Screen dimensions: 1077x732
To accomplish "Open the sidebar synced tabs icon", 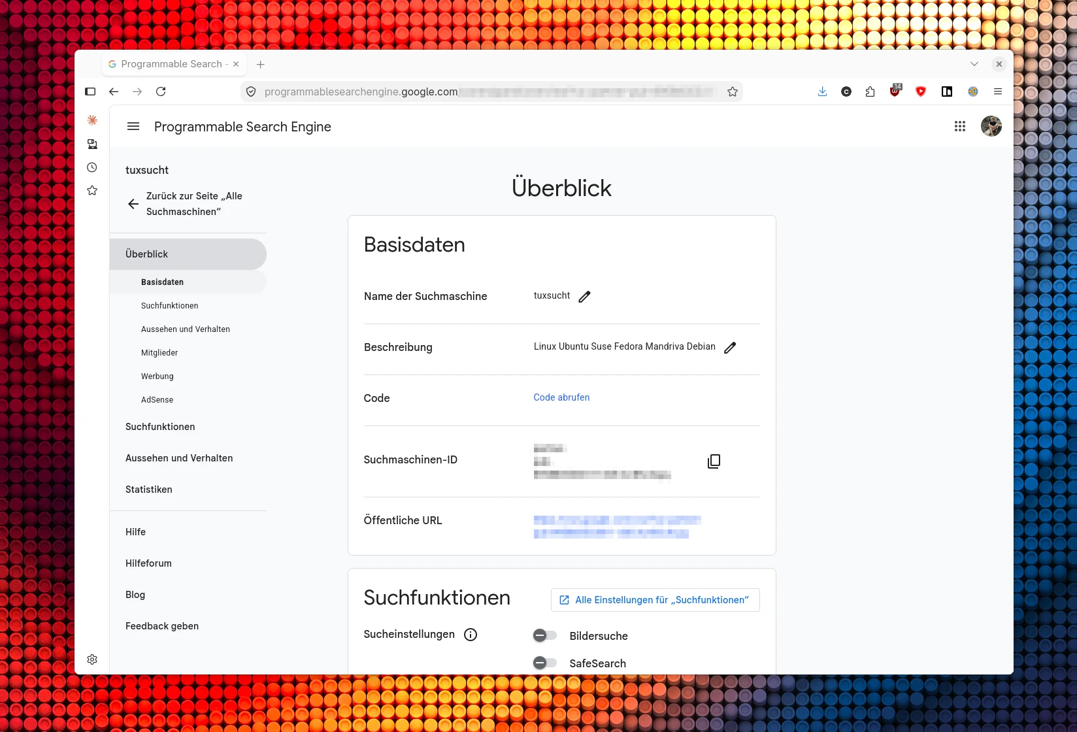I will point(92,144).
